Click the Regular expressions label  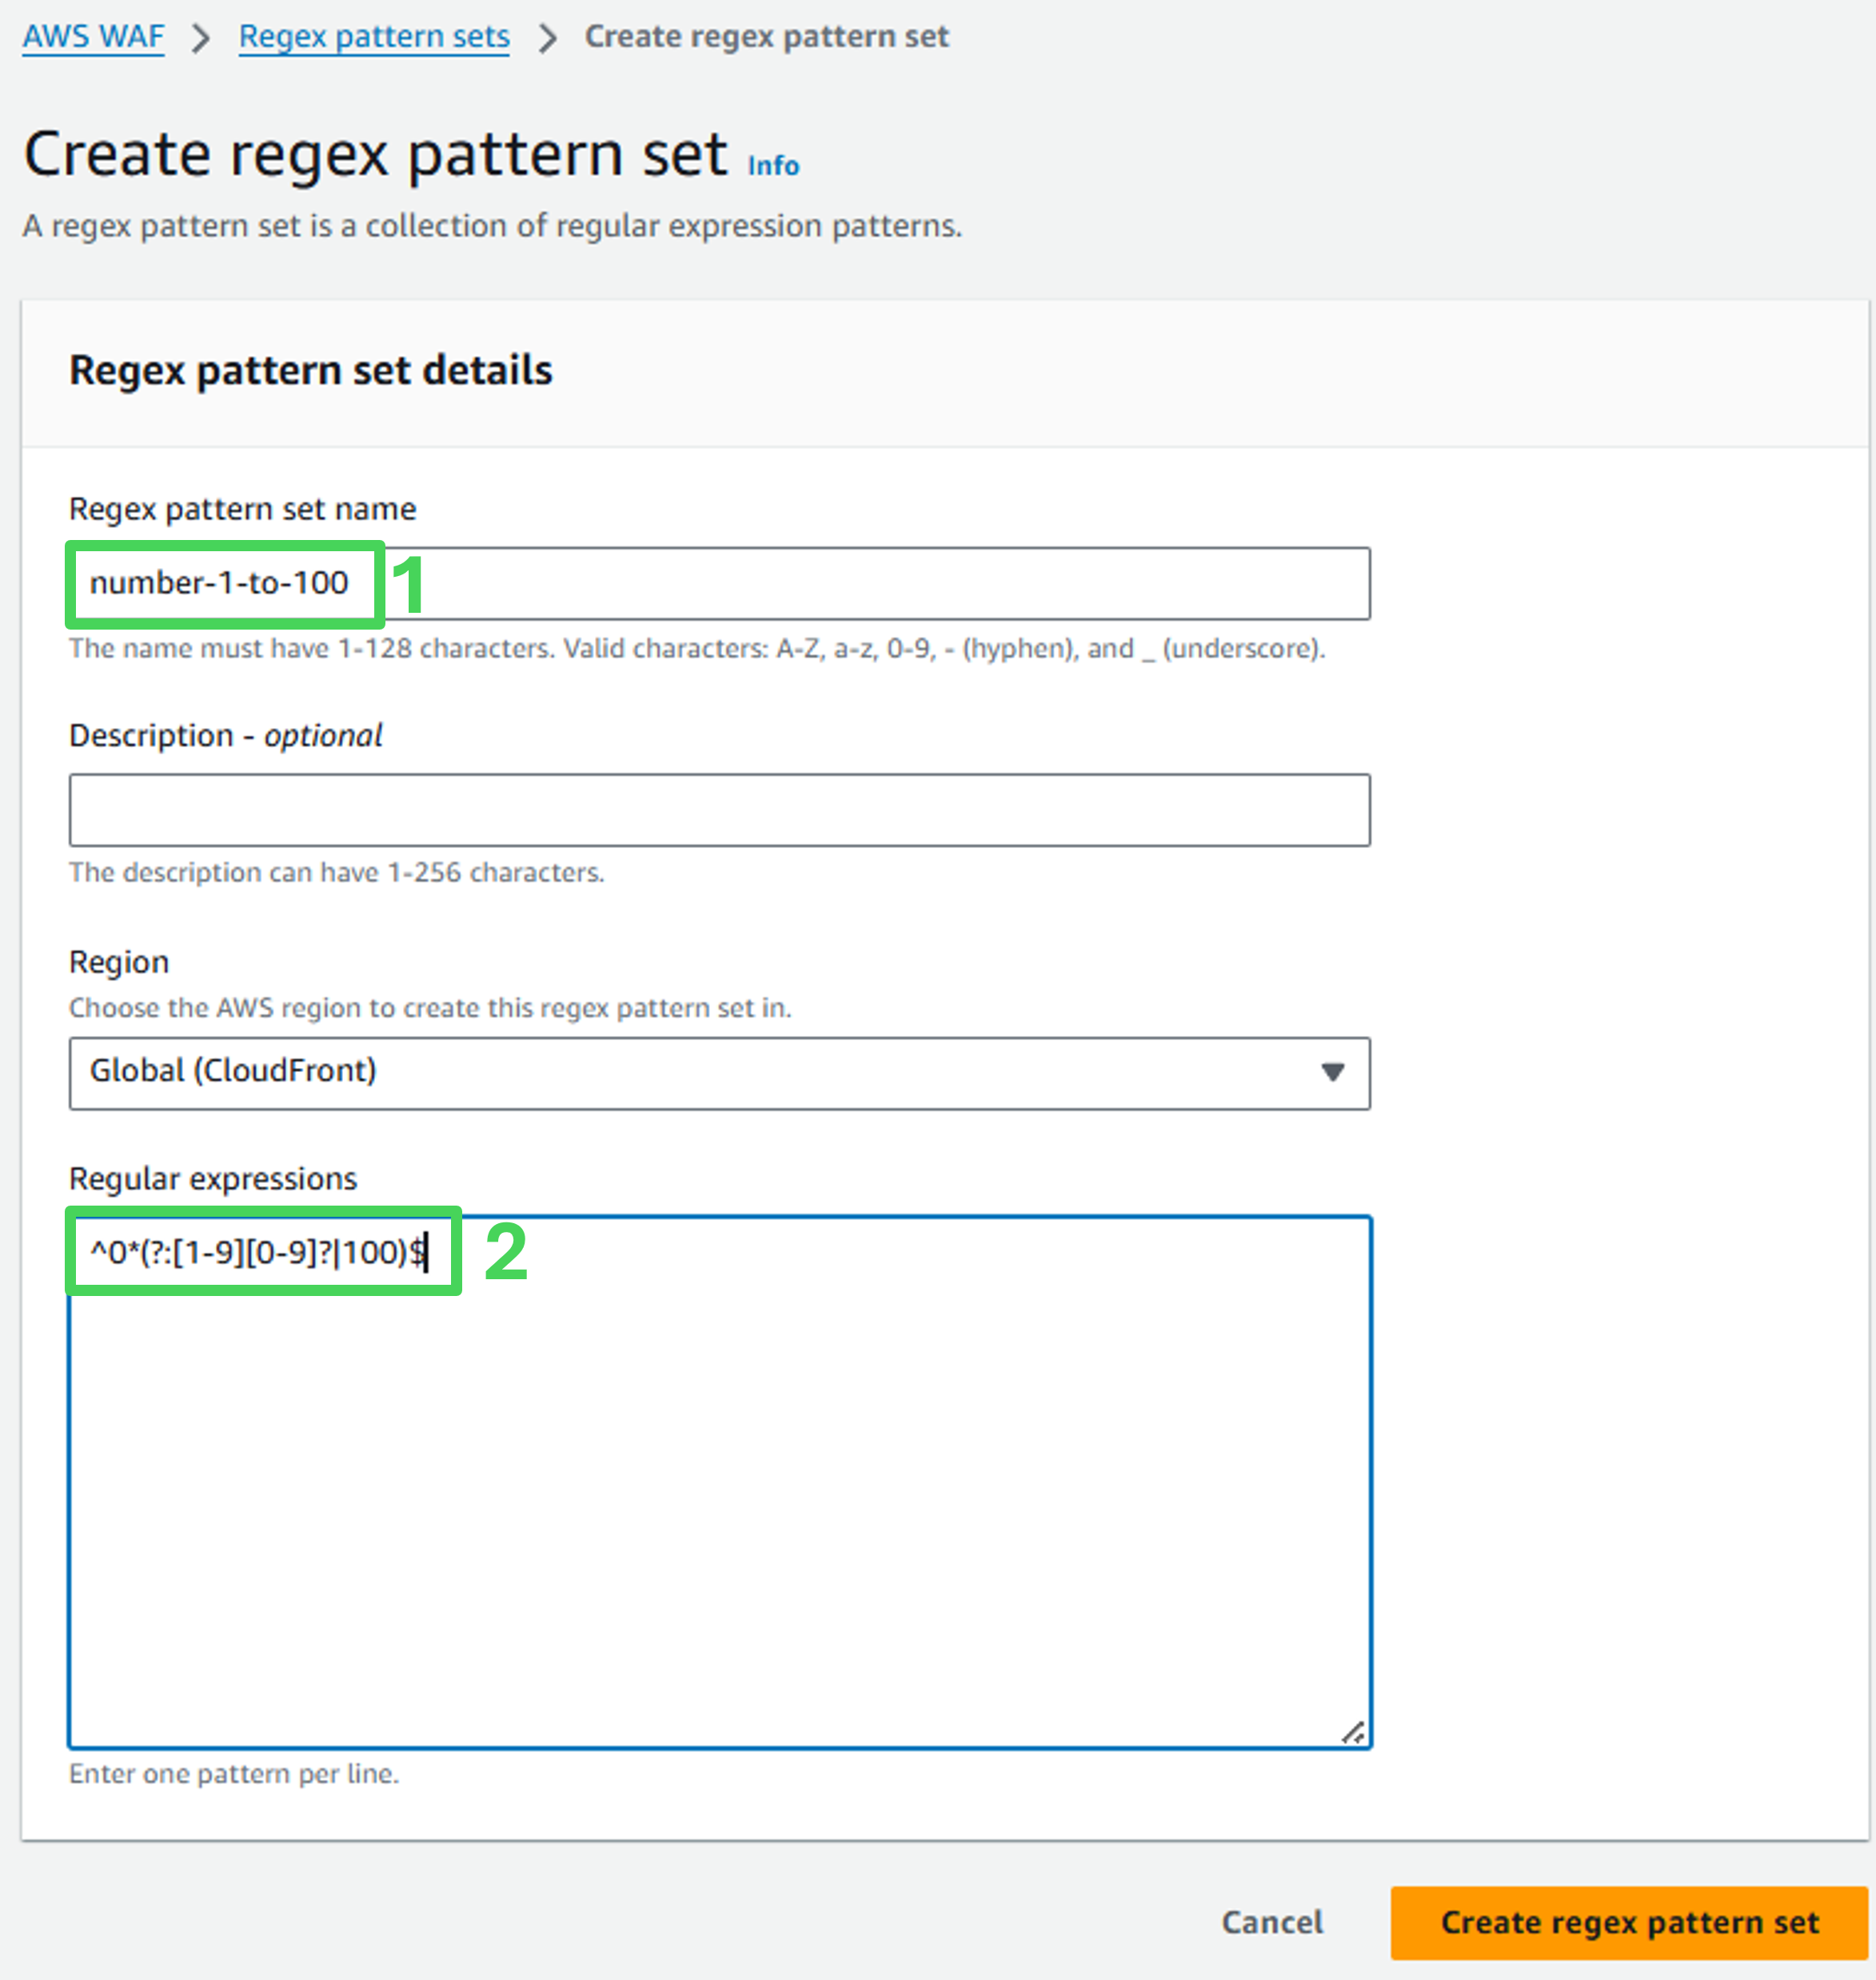click(x=212, y=1178)
